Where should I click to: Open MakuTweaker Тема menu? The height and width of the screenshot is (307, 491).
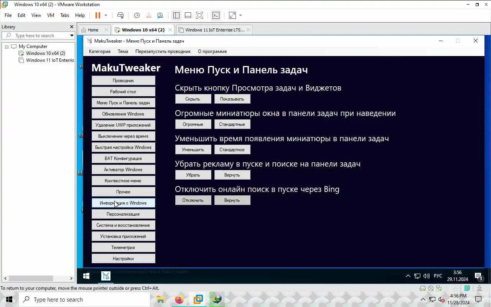(x=123, y=51)
